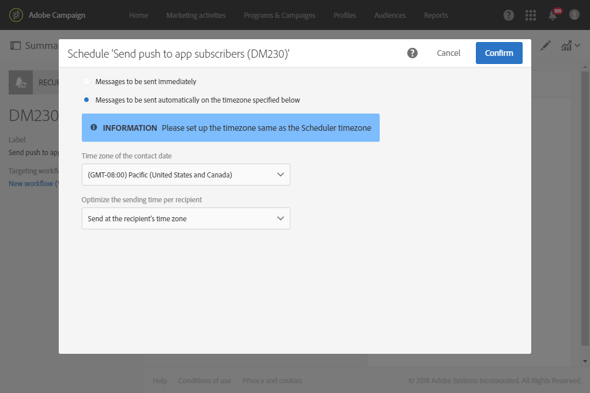Click the pencil edit icon
Image resolution: width=590 pixels, height=393 pixels.
click(x=546, y=46)
